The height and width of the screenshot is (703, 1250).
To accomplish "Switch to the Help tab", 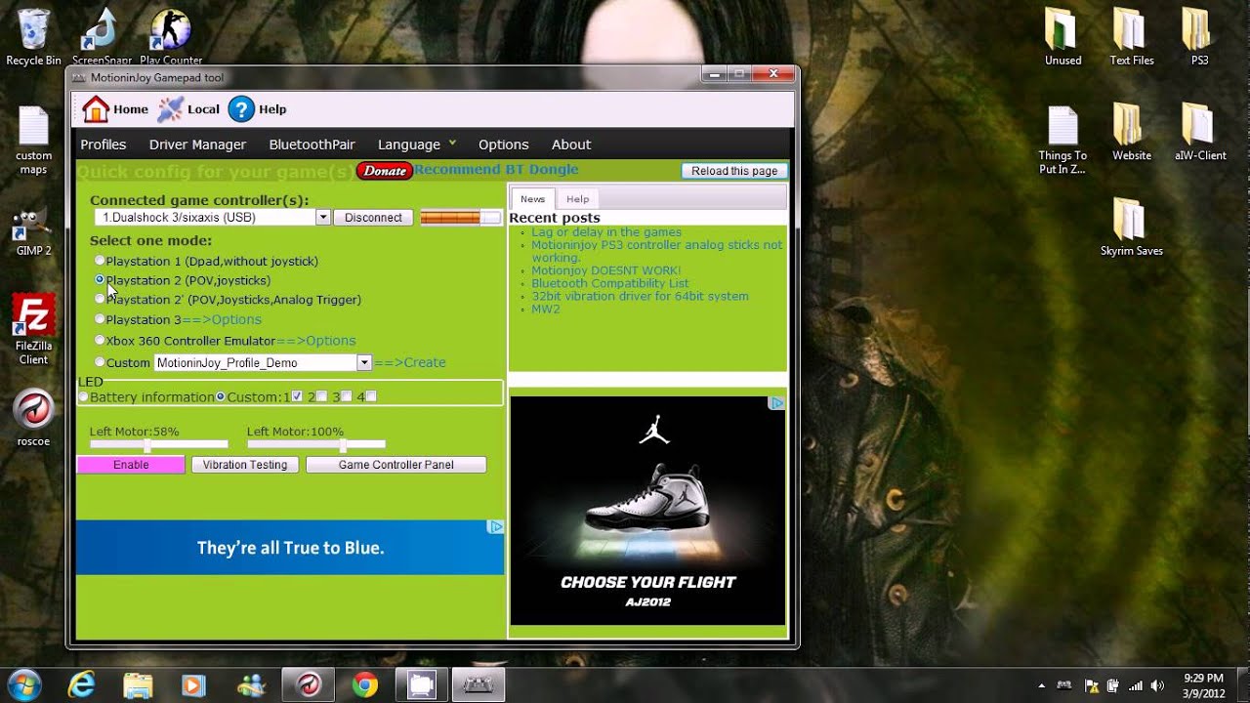I will point(577,198).
